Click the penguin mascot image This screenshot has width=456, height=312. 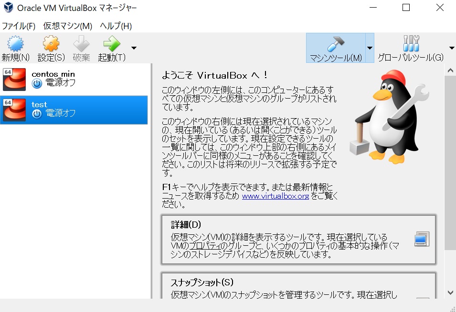(389, 117)
